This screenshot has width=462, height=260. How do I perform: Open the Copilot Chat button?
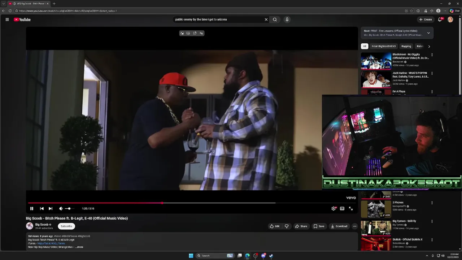pyautogui.click(x=454, y=11)
